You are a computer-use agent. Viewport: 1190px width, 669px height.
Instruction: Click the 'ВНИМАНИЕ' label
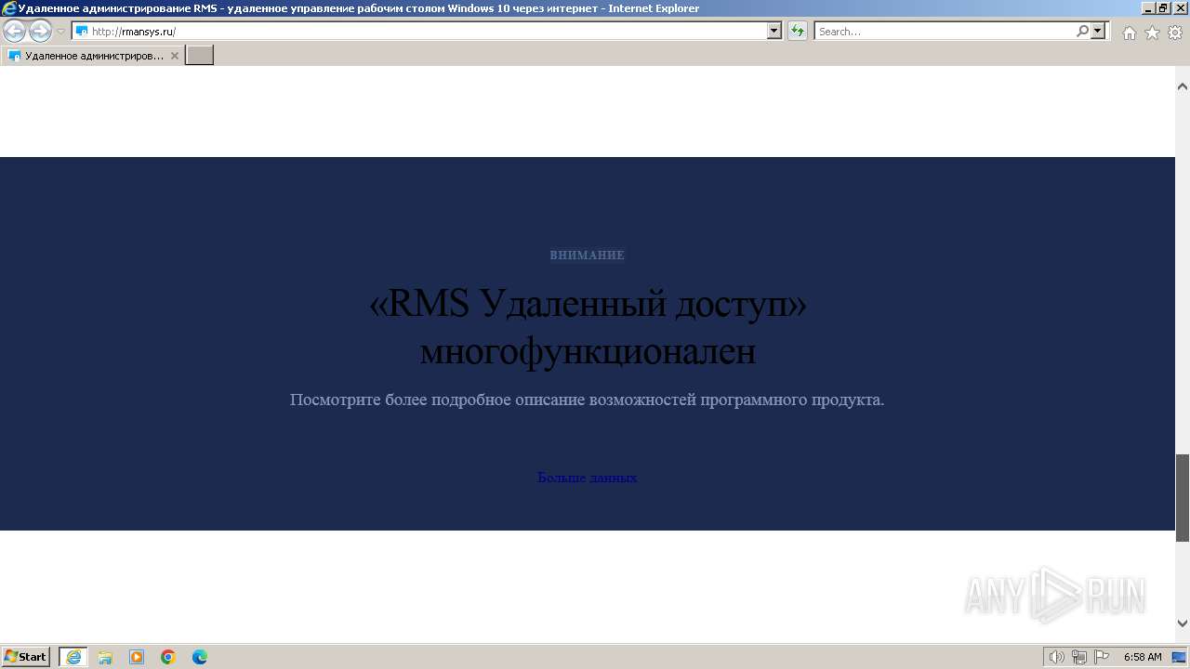click(x=587, y=255)
